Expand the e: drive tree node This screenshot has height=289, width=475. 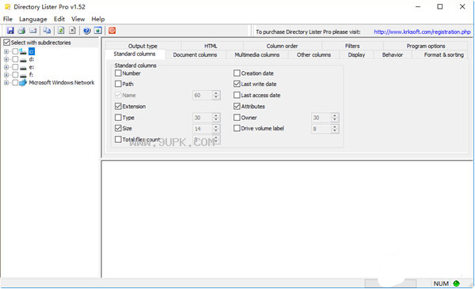point(6,67)
